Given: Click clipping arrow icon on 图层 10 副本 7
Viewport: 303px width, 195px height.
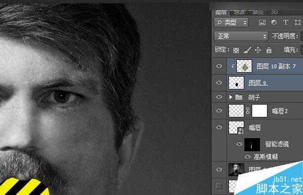Looking at the screenshot, I should pos(233,66).
